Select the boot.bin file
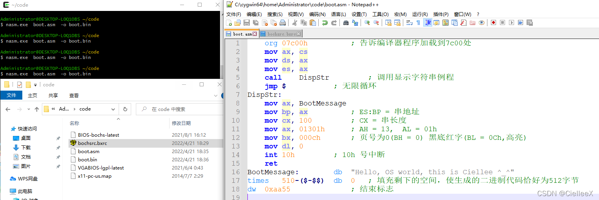This screenshot has height=200, width=599. coord(87,159)
